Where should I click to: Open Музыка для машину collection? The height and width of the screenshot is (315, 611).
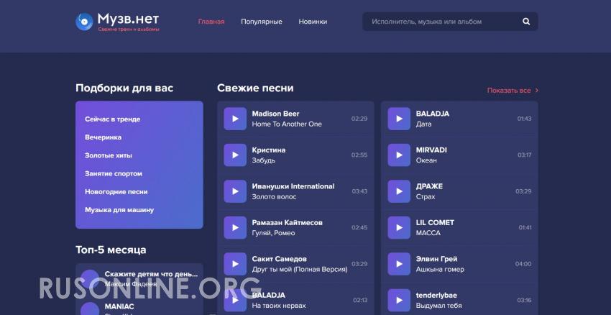coord(119,210)
